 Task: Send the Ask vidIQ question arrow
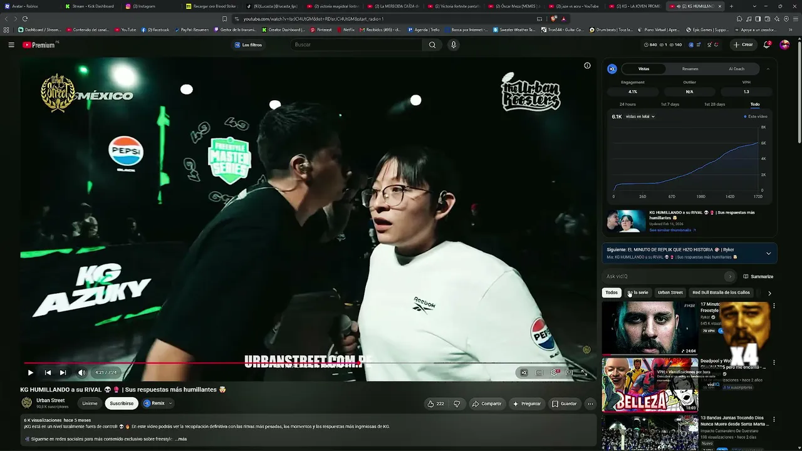click(x=729, y=277)
